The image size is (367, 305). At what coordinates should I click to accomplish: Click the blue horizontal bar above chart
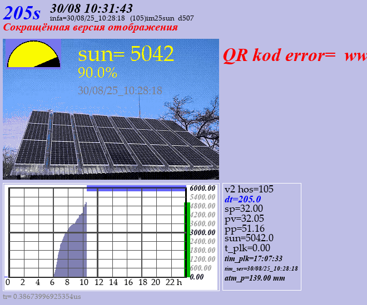pos(136,189)
